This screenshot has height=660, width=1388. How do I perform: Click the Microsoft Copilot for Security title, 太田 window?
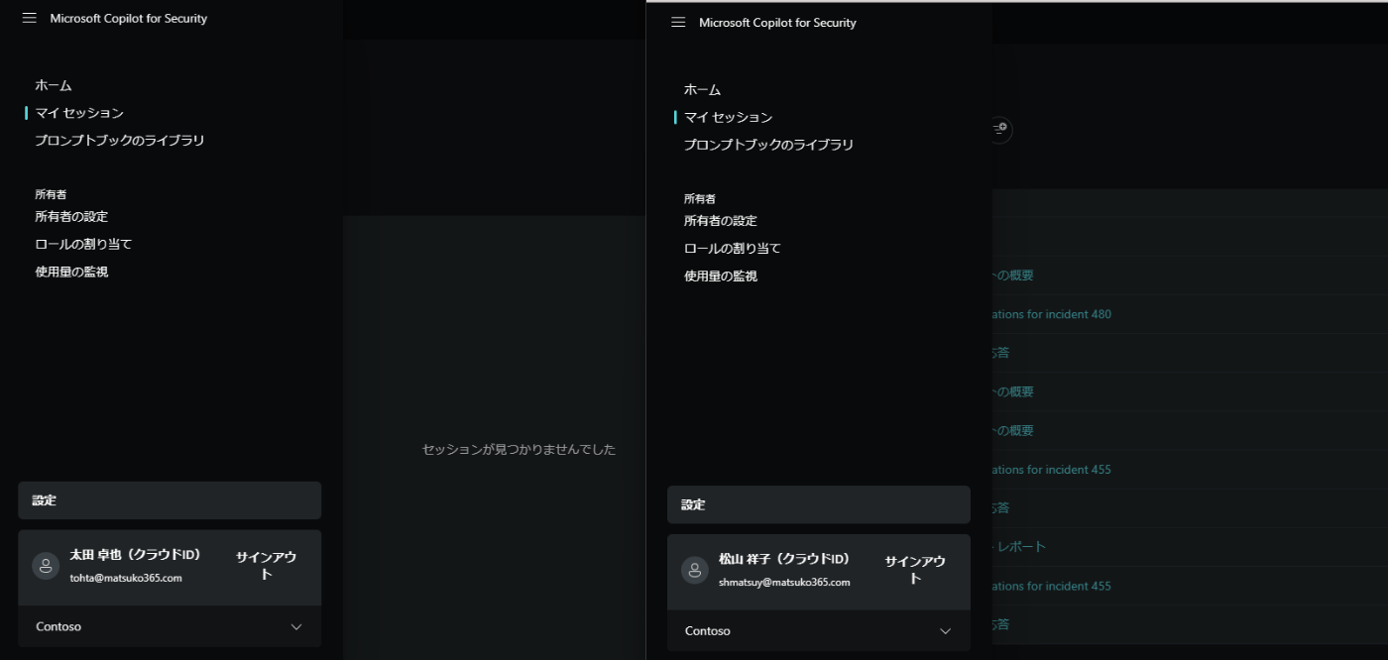point(129,18)
